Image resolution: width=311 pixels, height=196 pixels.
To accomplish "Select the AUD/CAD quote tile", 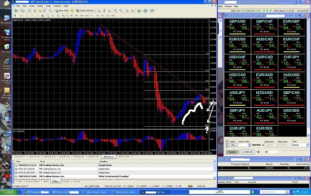I will (x=264, y=45).
